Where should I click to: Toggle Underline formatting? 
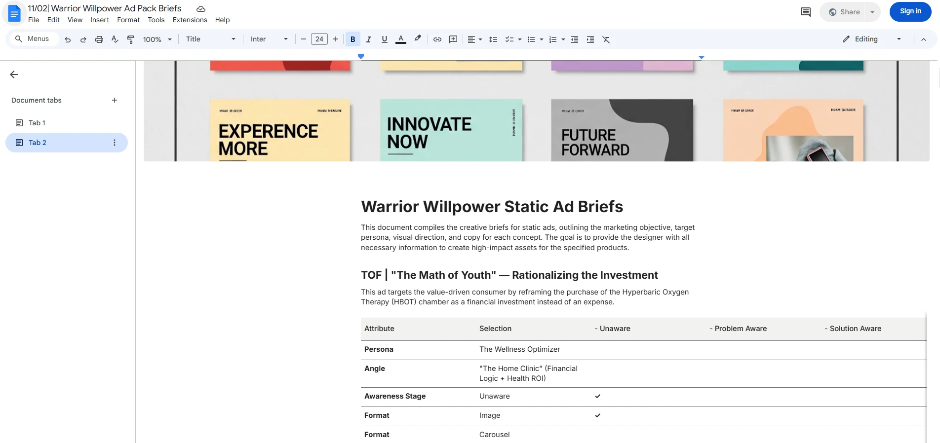[385, 39]
